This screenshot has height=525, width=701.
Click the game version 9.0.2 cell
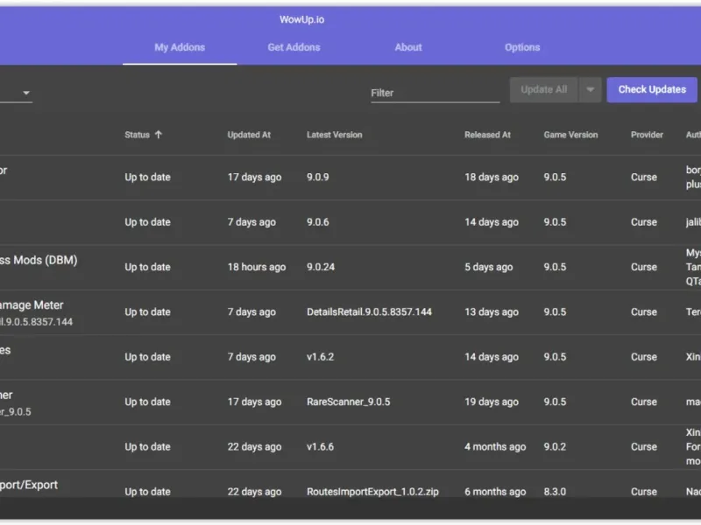point(555,447)
